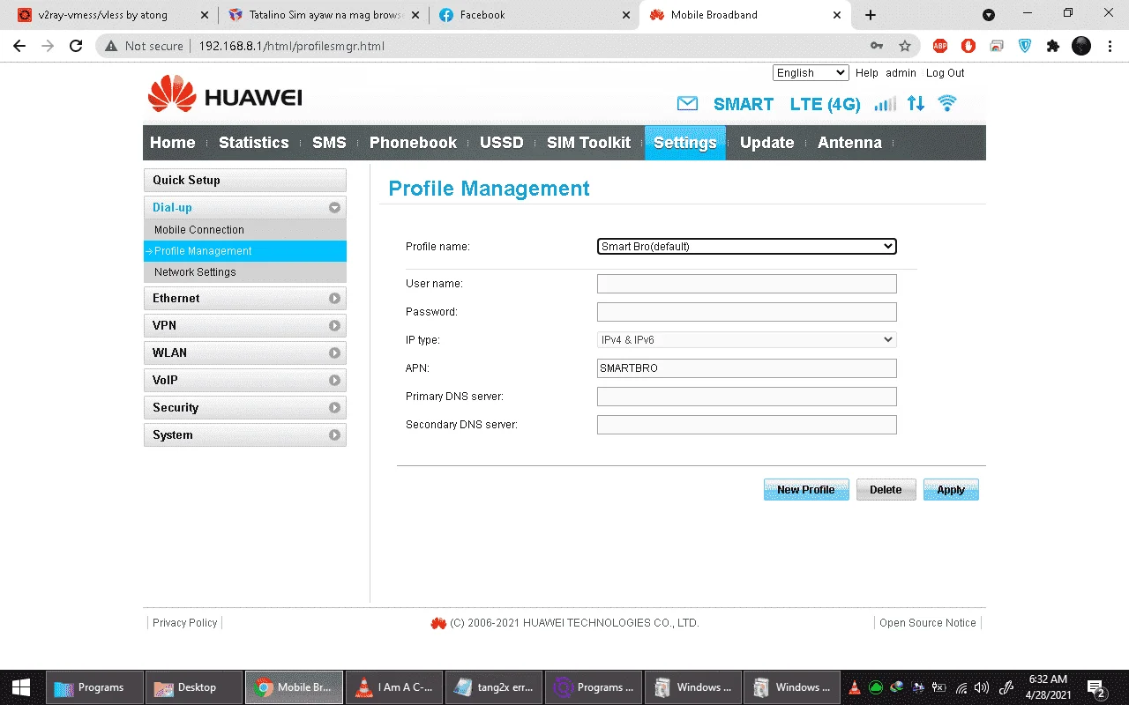Click the signal strength bars icon
Image resolution: width=1129 pixels, height=705 pixels.
coord(885,104)
